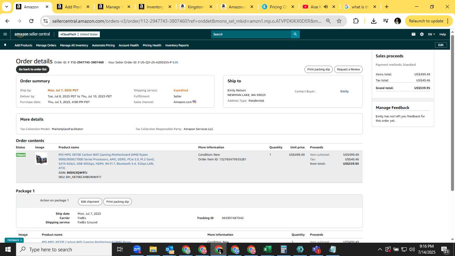Open Calculator from the taskbar

click(x=283, y=249)
